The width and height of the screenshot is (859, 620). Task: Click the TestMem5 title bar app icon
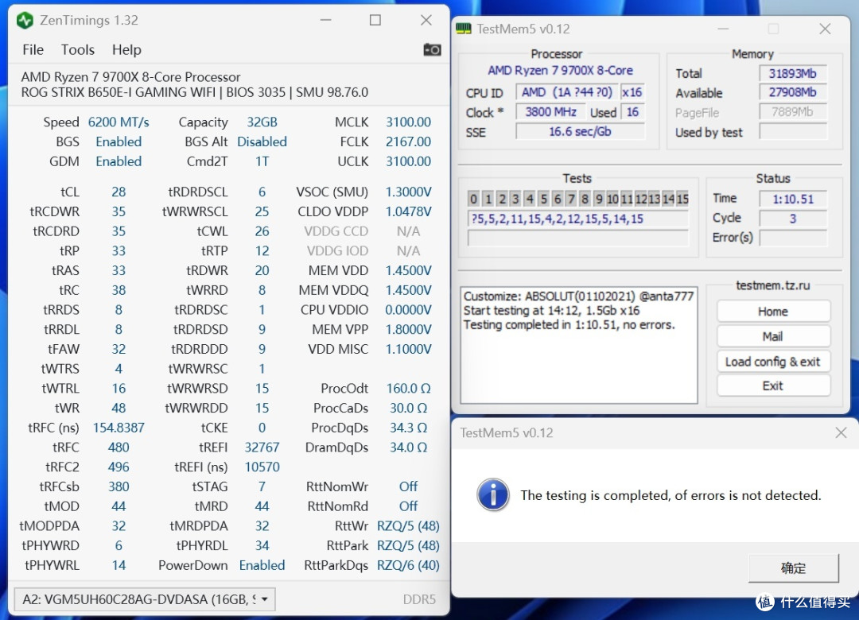pyautogui.click(x=464, y=29)
